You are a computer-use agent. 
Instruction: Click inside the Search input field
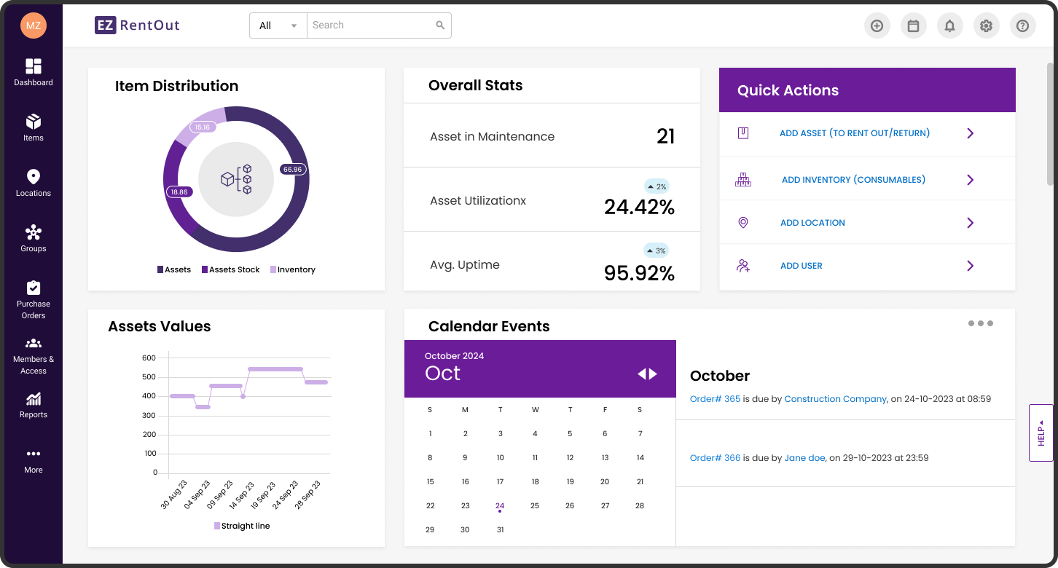point(370,25)
